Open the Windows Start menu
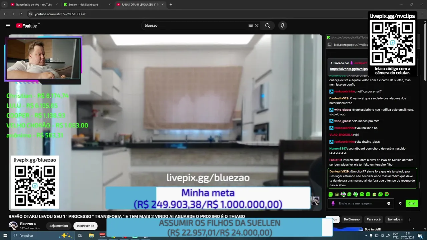Viewport: 427px width, 240px height. [x=5, y=236]
